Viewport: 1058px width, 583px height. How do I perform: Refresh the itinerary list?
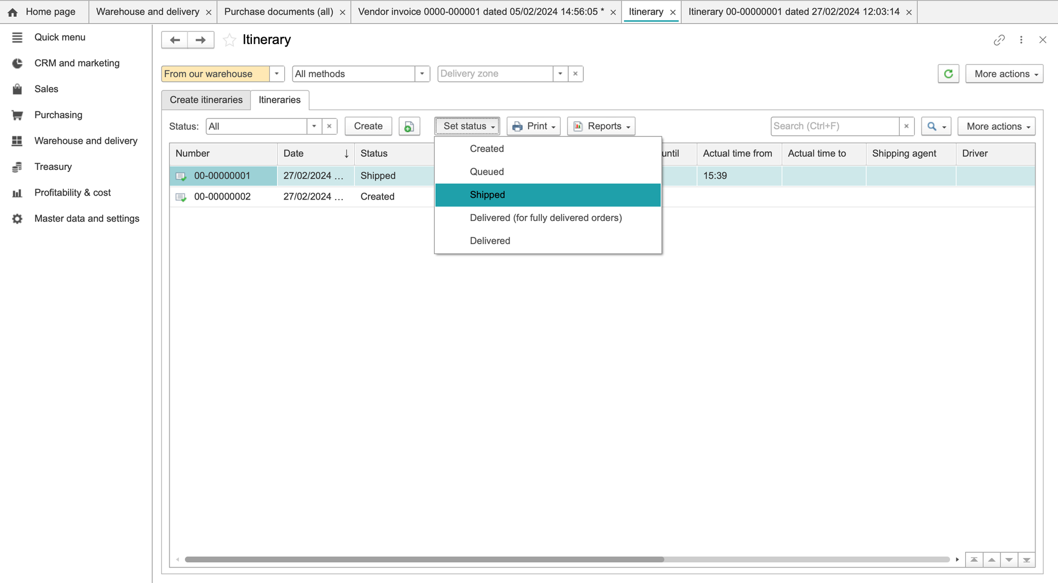[x=948, y=74]
